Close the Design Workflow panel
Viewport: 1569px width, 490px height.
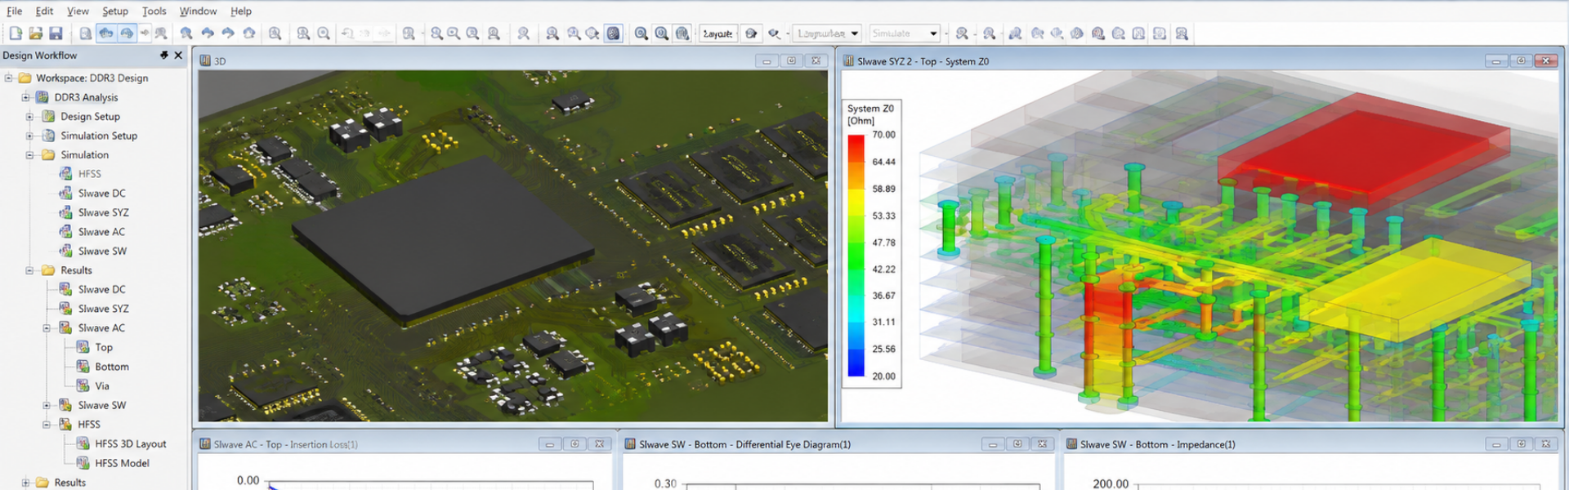178,55
